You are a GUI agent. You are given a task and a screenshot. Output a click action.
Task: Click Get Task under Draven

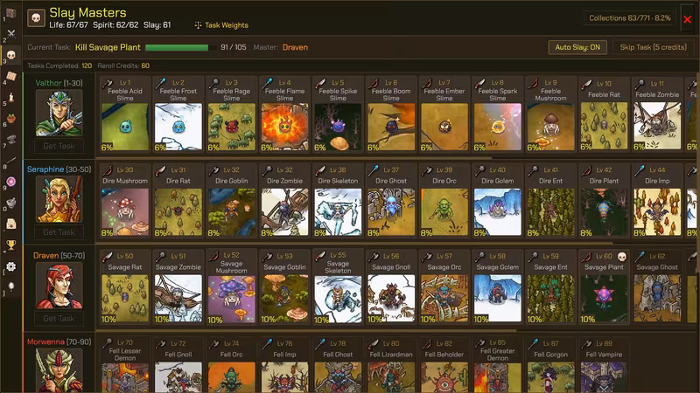click(59, 319)
